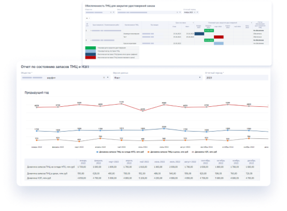287x211 pixels.
Task: Click the dark blue legend swatch for on-time delivery
Action: pos(90,54)
